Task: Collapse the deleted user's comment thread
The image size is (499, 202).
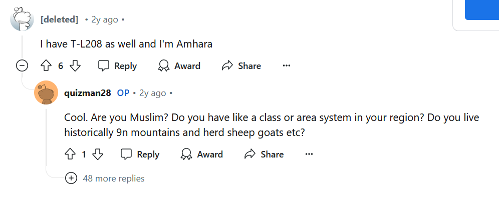Action: (22, 66)
